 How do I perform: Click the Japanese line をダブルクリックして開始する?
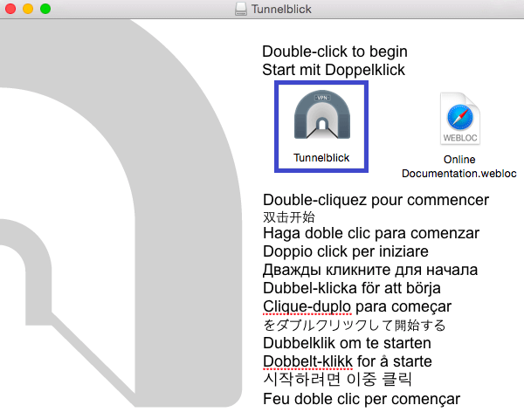[x=355, y=325]
